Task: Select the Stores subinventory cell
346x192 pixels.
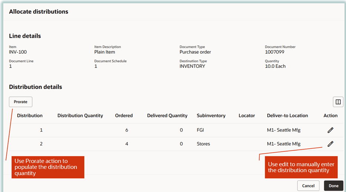Action: coord(203,144)
